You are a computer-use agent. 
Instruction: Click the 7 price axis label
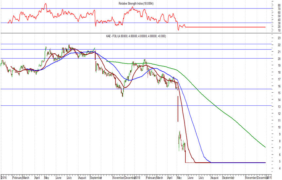[x=280, y=148]
